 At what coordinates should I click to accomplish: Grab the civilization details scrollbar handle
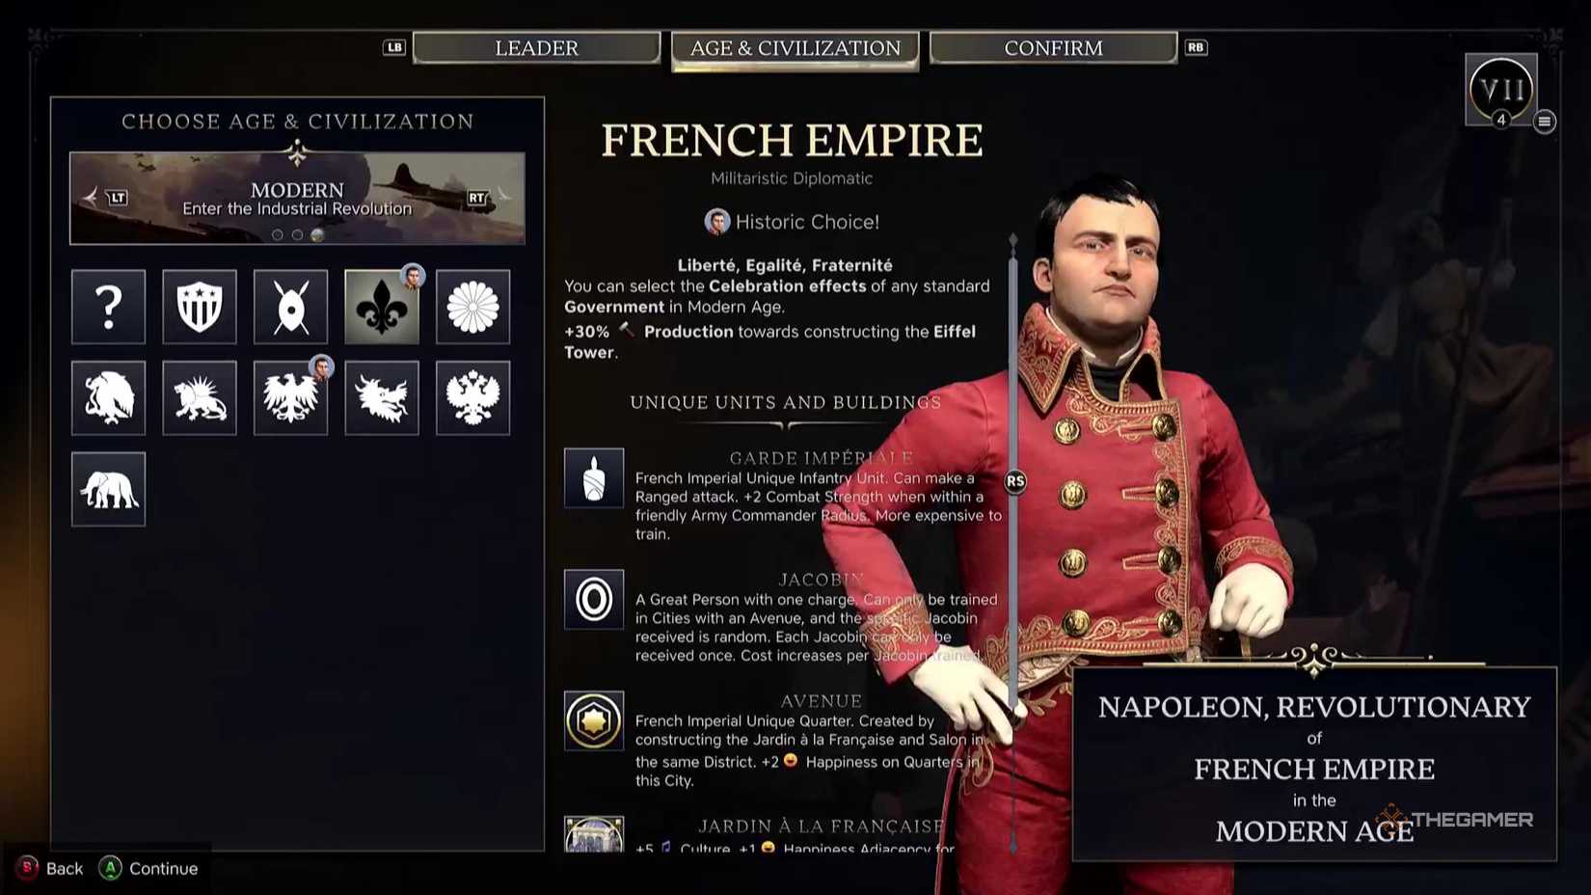[1014, 481]
